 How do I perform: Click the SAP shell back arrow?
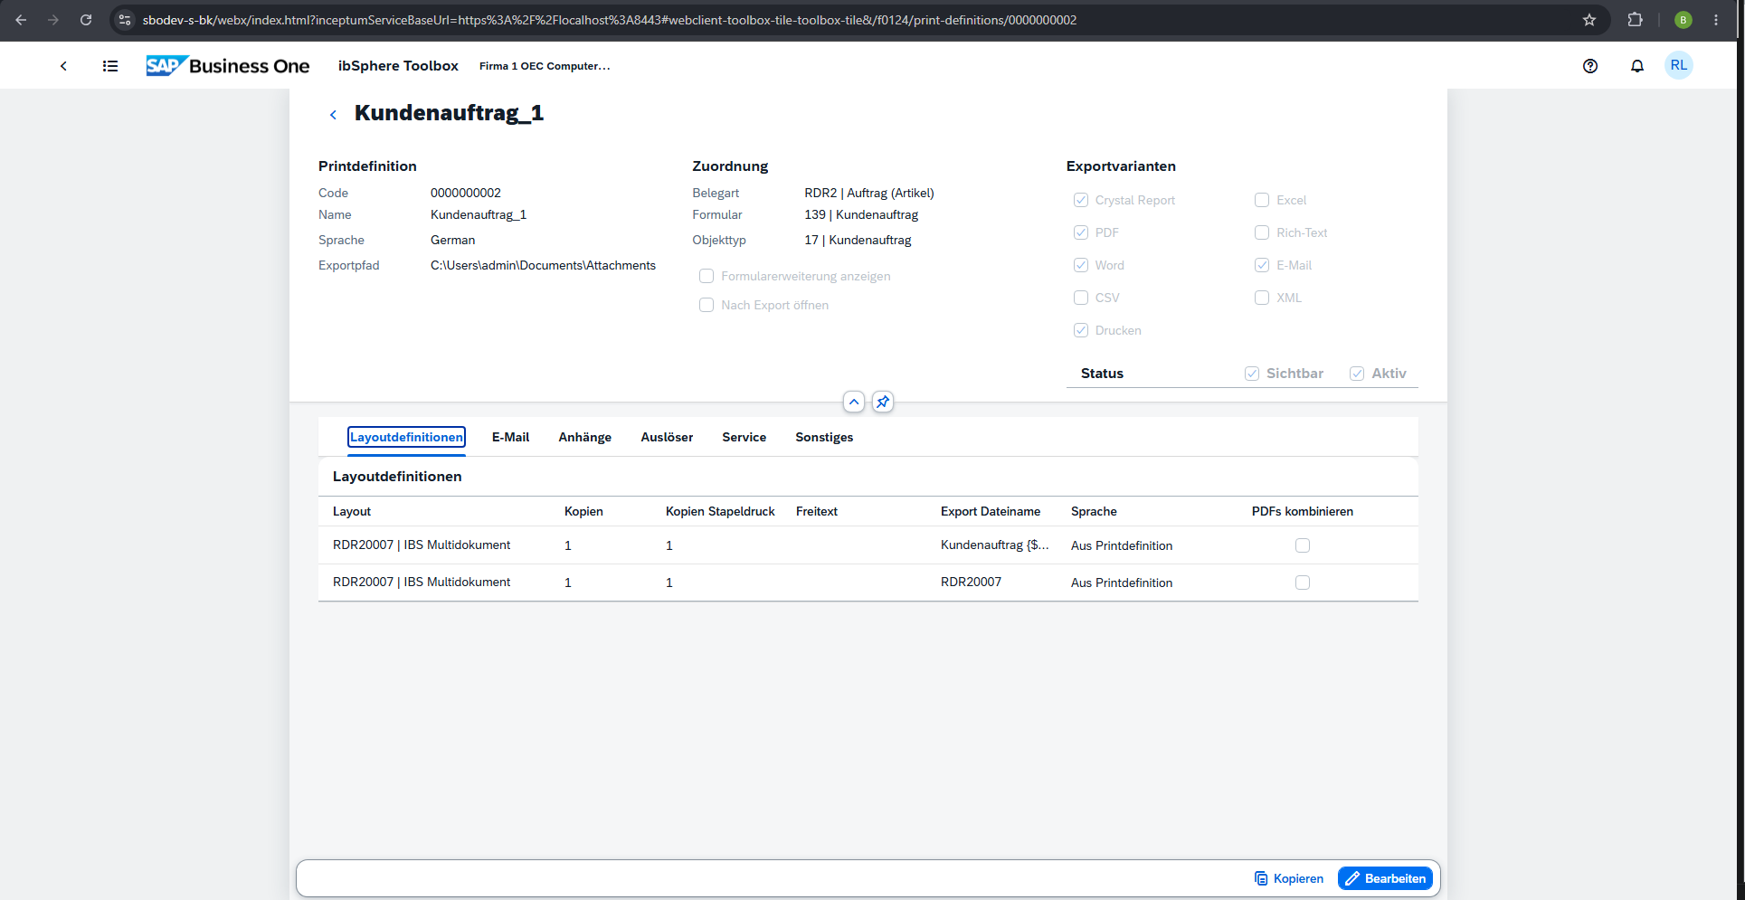63,66
